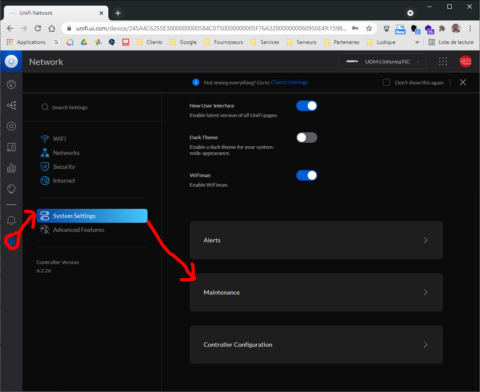Image resolution: width=480 pixels, height=392 pixels.
Task: Disable the New User Interface toggle
Action: click(306, 106)
